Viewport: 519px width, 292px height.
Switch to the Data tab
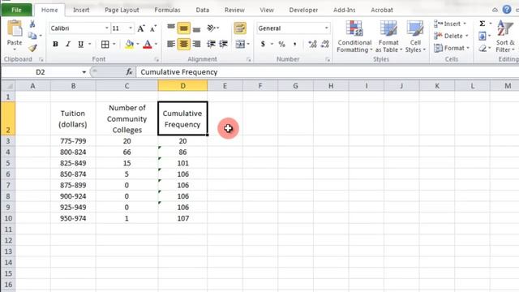click(x=202, y=10)
